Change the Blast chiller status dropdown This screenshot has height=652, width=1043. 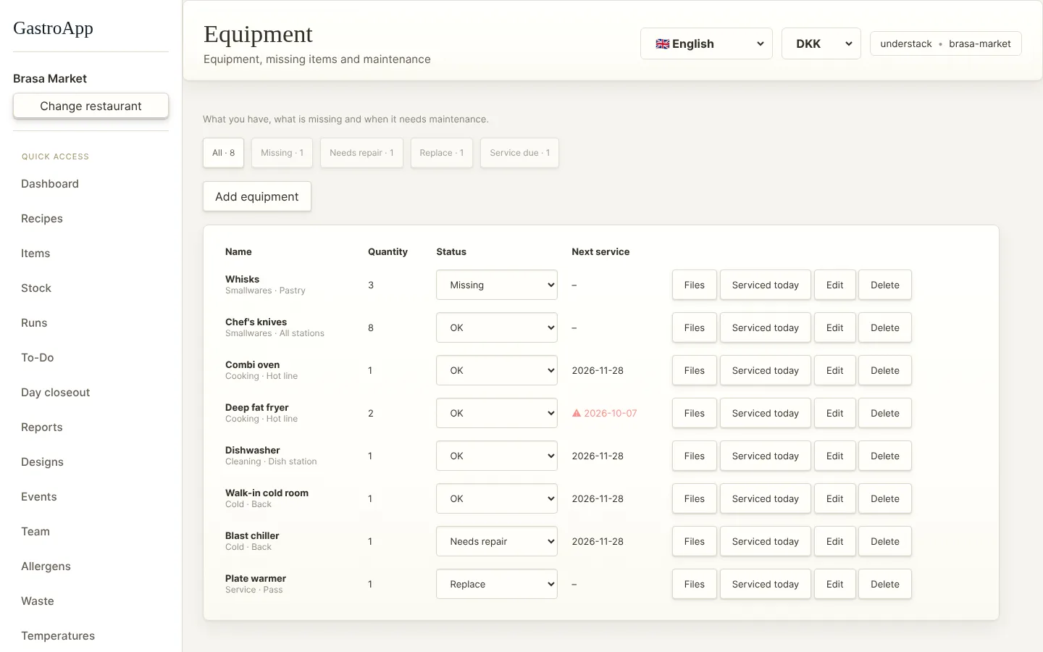pyautogui.click(x=497, y=541)
